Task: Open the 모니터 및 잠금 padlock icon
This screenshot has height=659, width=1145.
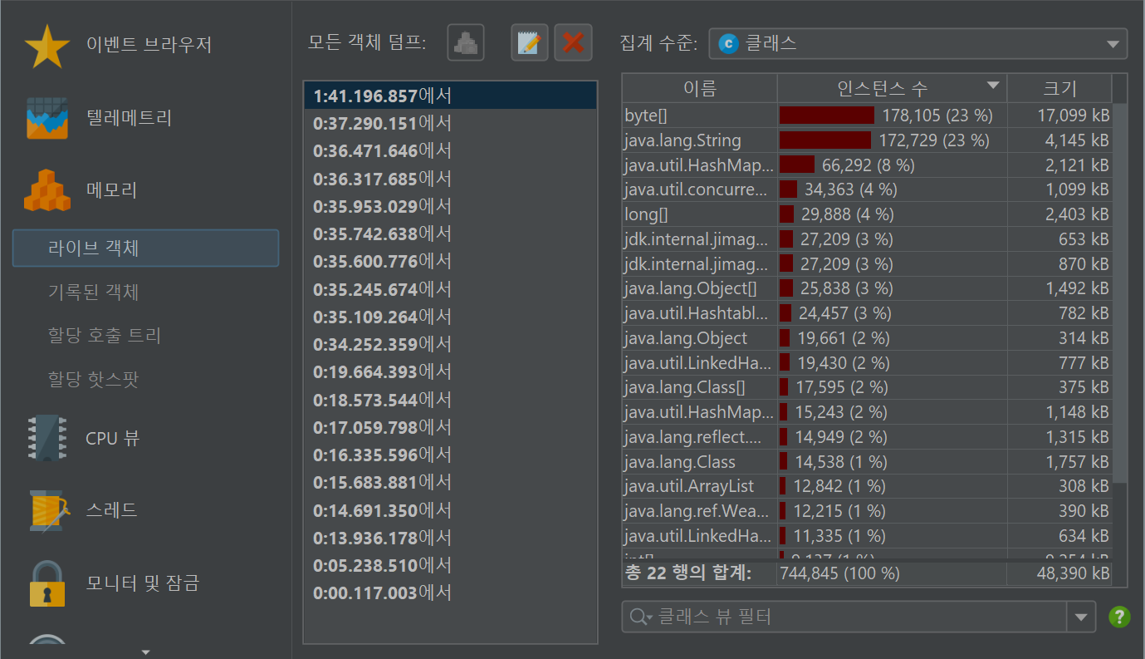Action: click(x=47, y=583)
